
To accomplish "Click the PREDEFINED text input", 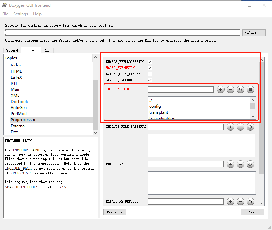I will coord(186,164).
